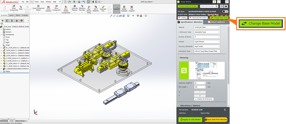
Task: Open Technical Information
Action: coord(198,18)
